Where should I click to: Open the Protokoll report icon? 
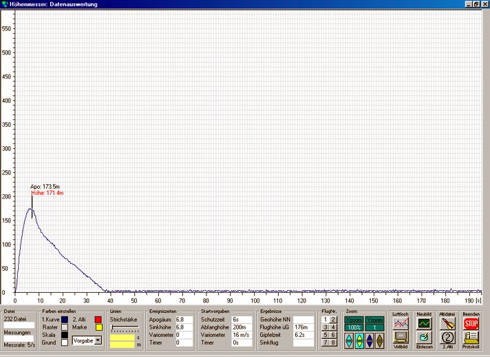coord(471,338)
